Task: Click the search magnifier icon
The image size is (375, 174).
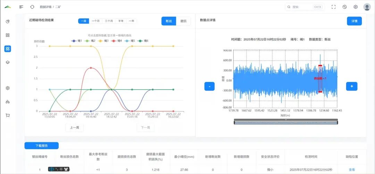Action: 289,7
